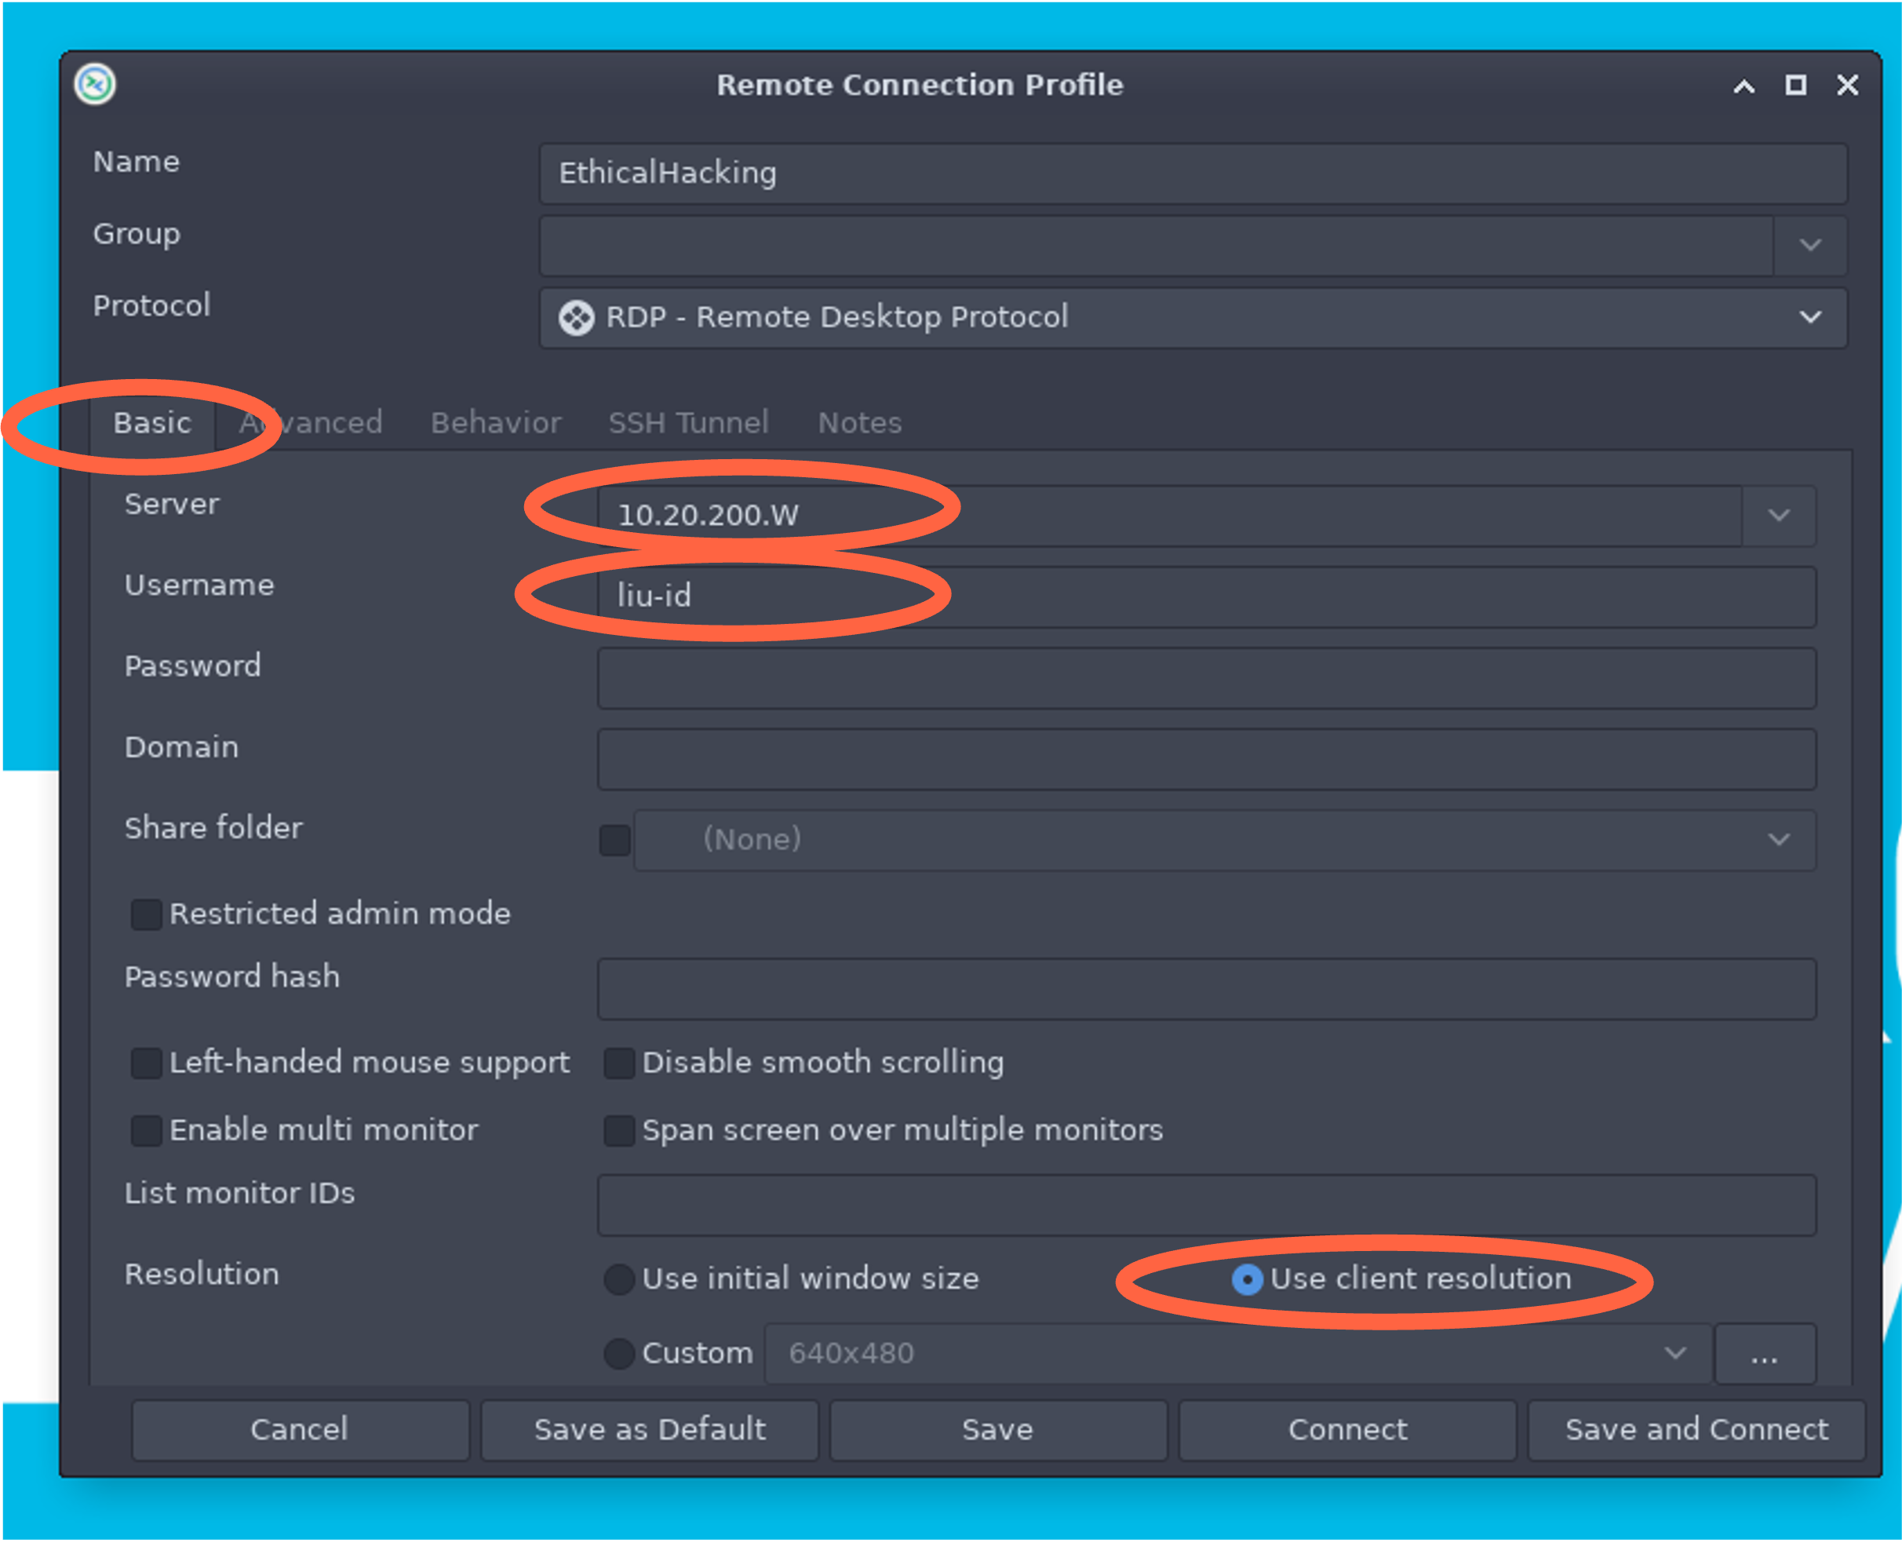Click the Username field with liu-id

point(1205,596)
